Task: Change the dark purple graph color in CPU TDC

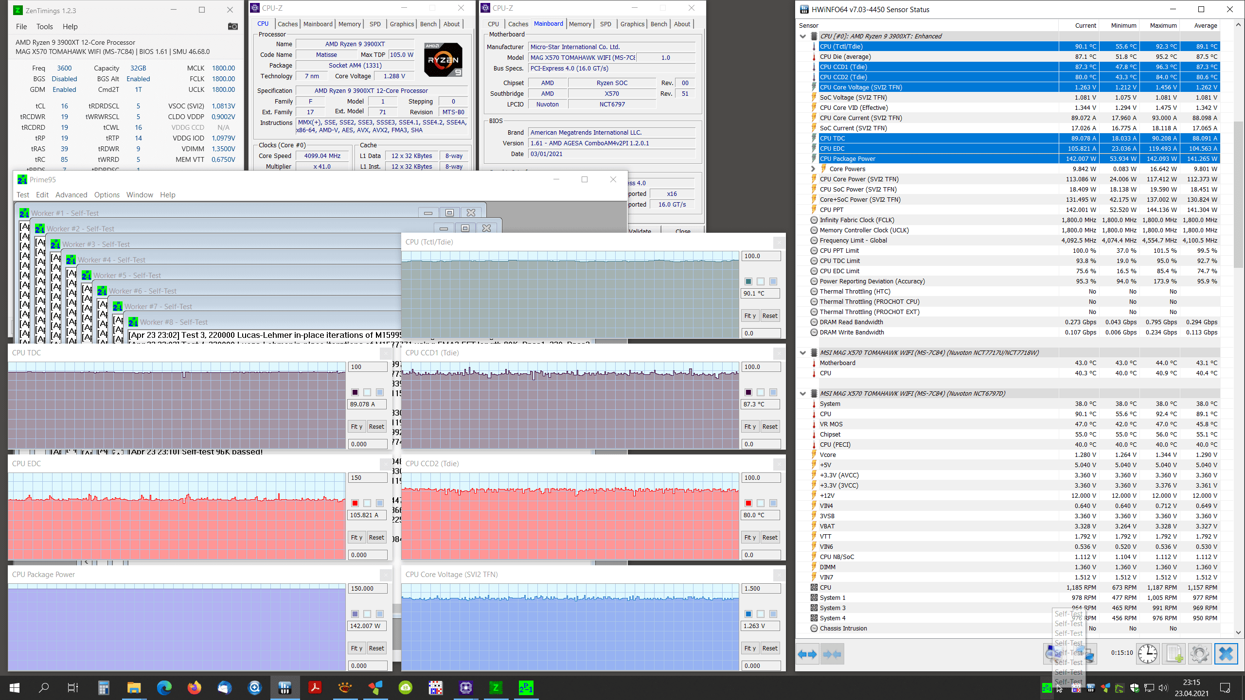Action: [x=355, y=392]
